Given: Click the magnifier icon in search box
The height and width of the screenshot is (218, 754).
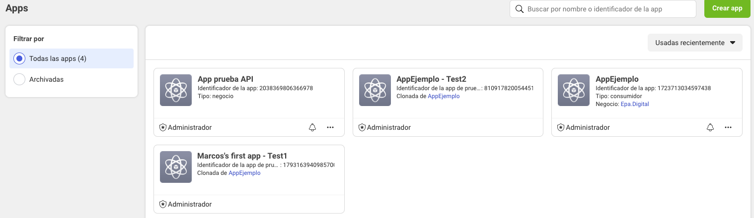Looking at the screenshot, I should pyautogui.click(x=520, y=9).
